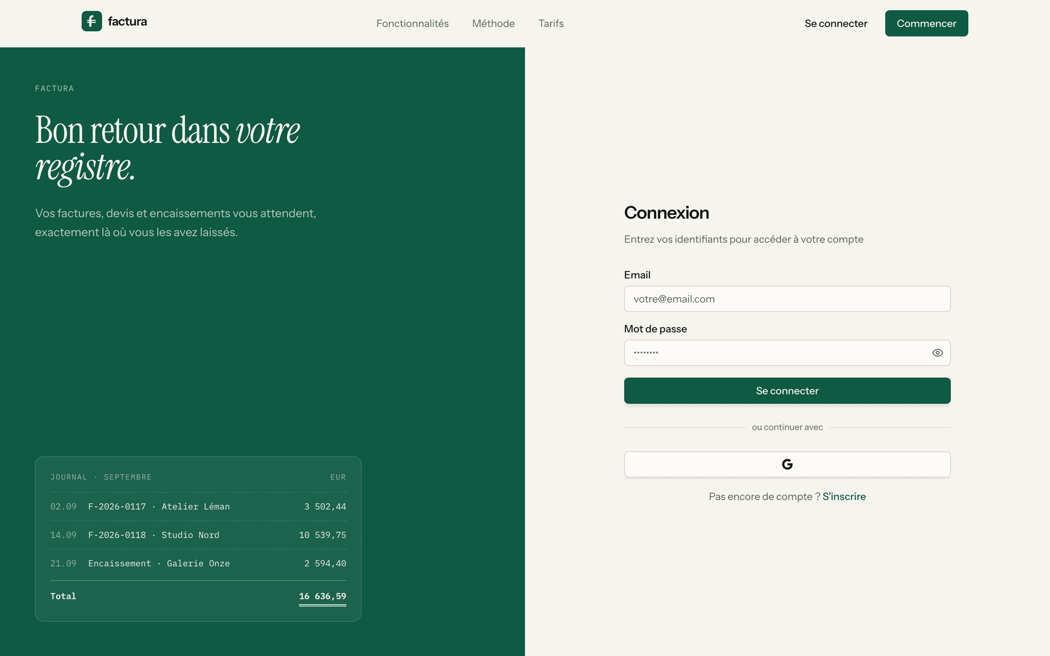Go to the Tarifs page
The width and height of the screenshot is (1050, 656).
tap(551, 23)
